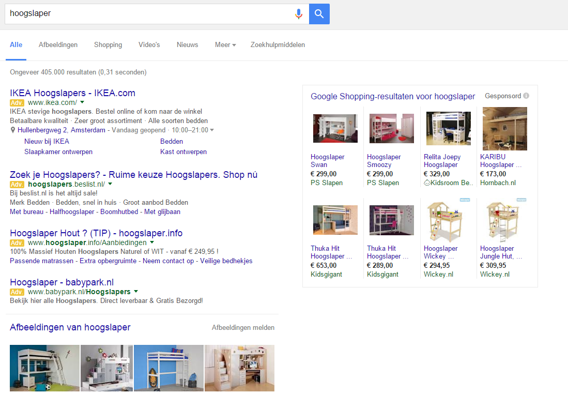Open the KARIBU Hoogslaper product image
Screen dimensions: 568x394
coord(504,128)
